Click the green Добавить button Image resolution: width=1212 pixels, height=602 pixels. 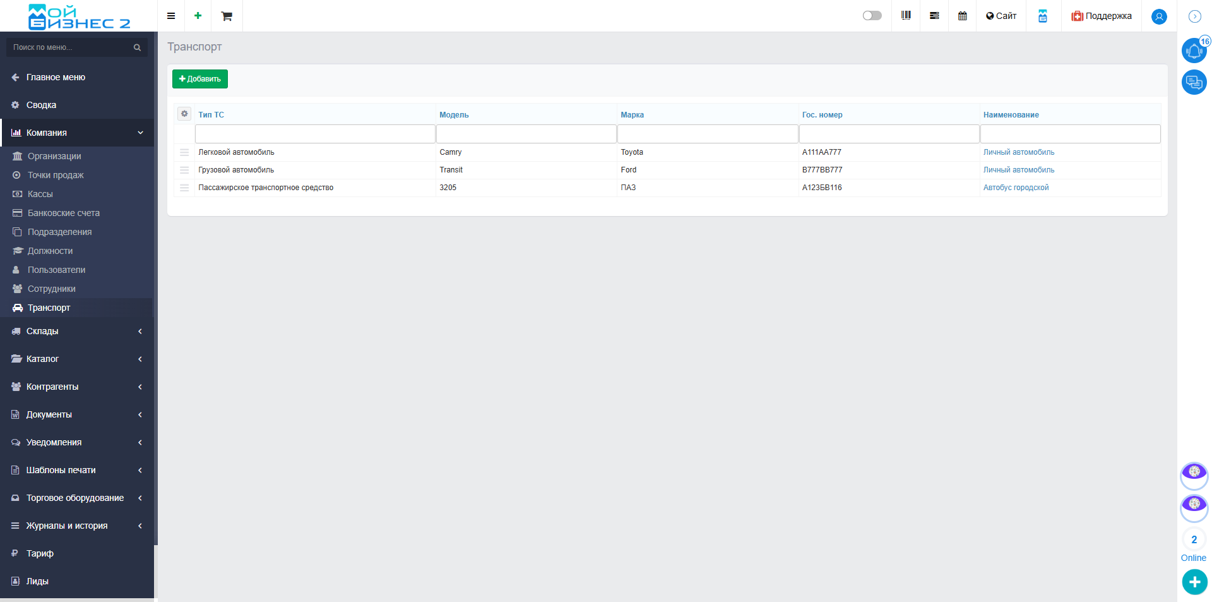pos(200,79)
